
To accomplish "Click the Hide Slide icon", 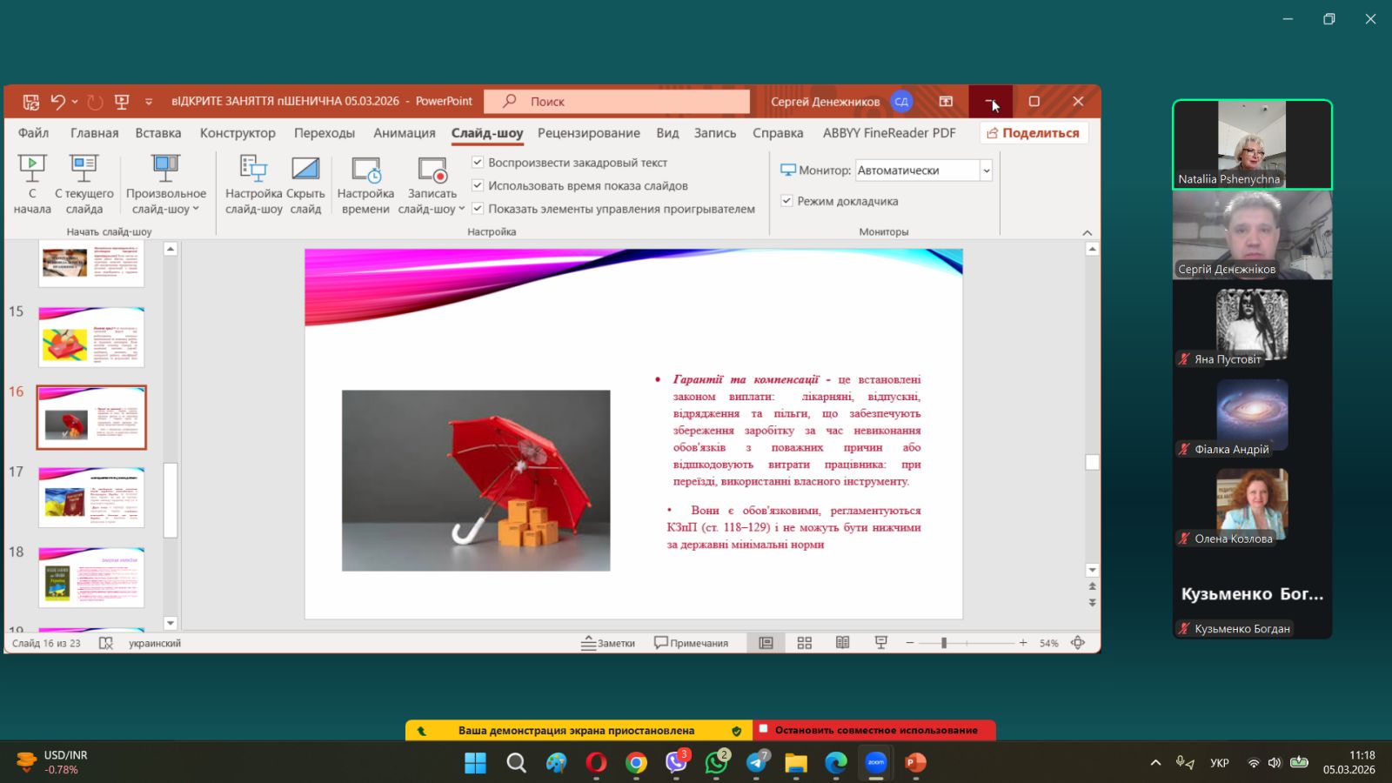I will click(x=305, y=168).
